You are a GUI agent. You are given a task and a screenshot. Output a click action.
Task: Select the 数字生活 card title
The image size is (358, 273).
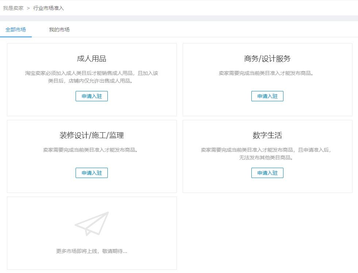pyautogui.click(x=267, y=135)
